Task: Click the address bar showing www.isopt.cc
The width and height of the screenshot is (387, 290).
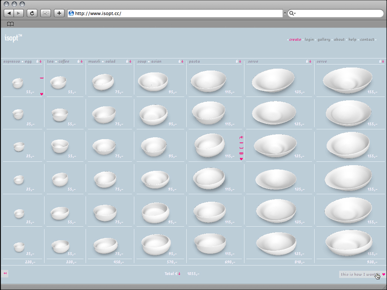Action: [x=175, y=13]
